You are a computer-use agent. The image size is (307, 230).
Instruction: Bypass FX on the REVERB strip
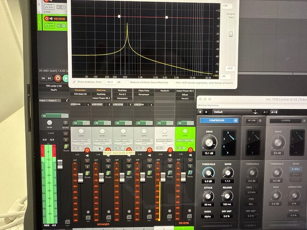pos(190,123)
